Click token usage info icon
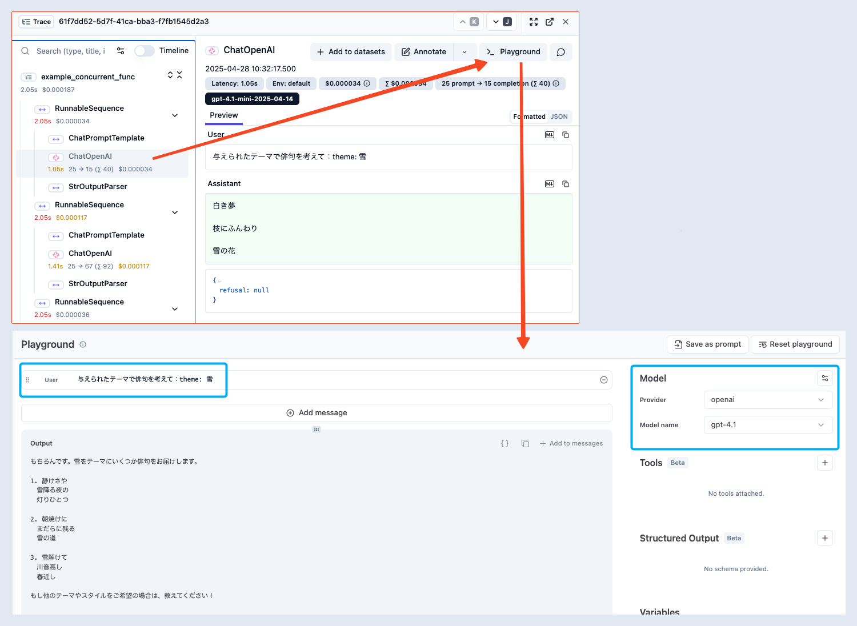Viewport: 857px width, 626px height. coord(556,83)
